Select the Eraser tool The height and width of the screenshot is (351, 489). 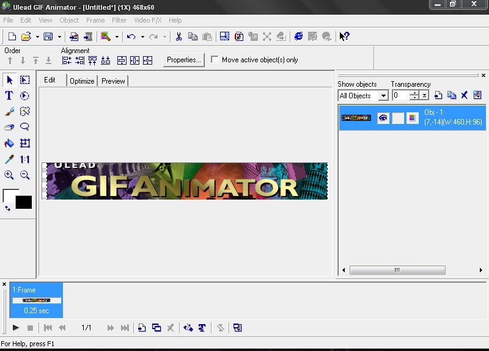point(9,127)
